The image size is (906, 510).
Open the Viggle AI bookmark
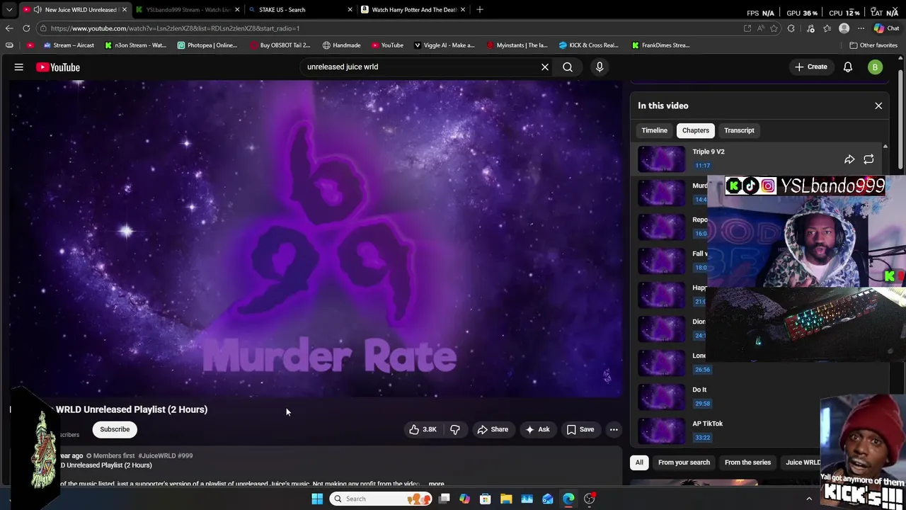444,45
